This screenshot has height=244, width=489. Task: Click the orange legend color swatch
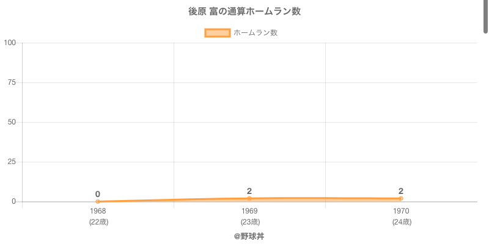[x=218, y=33]
